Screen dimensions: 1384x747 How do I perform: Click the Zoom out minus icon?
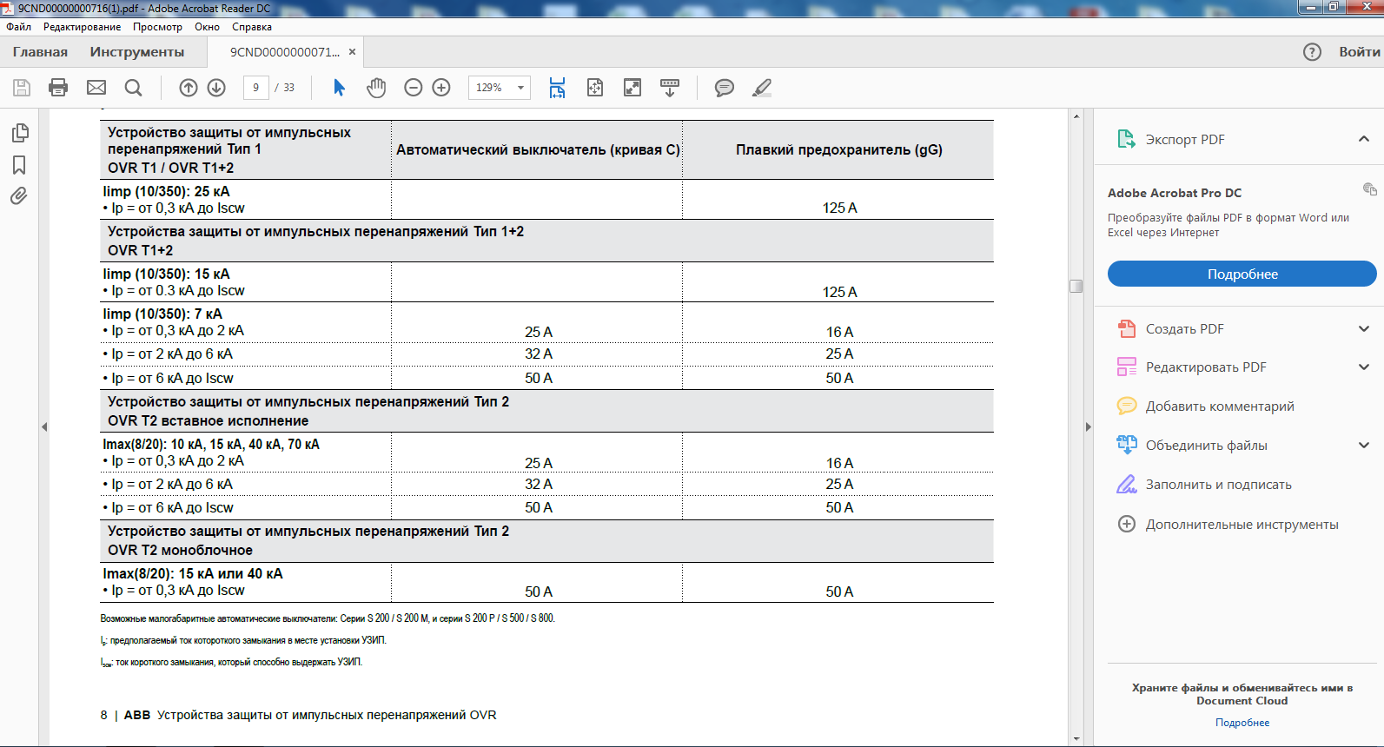[414, 88]
